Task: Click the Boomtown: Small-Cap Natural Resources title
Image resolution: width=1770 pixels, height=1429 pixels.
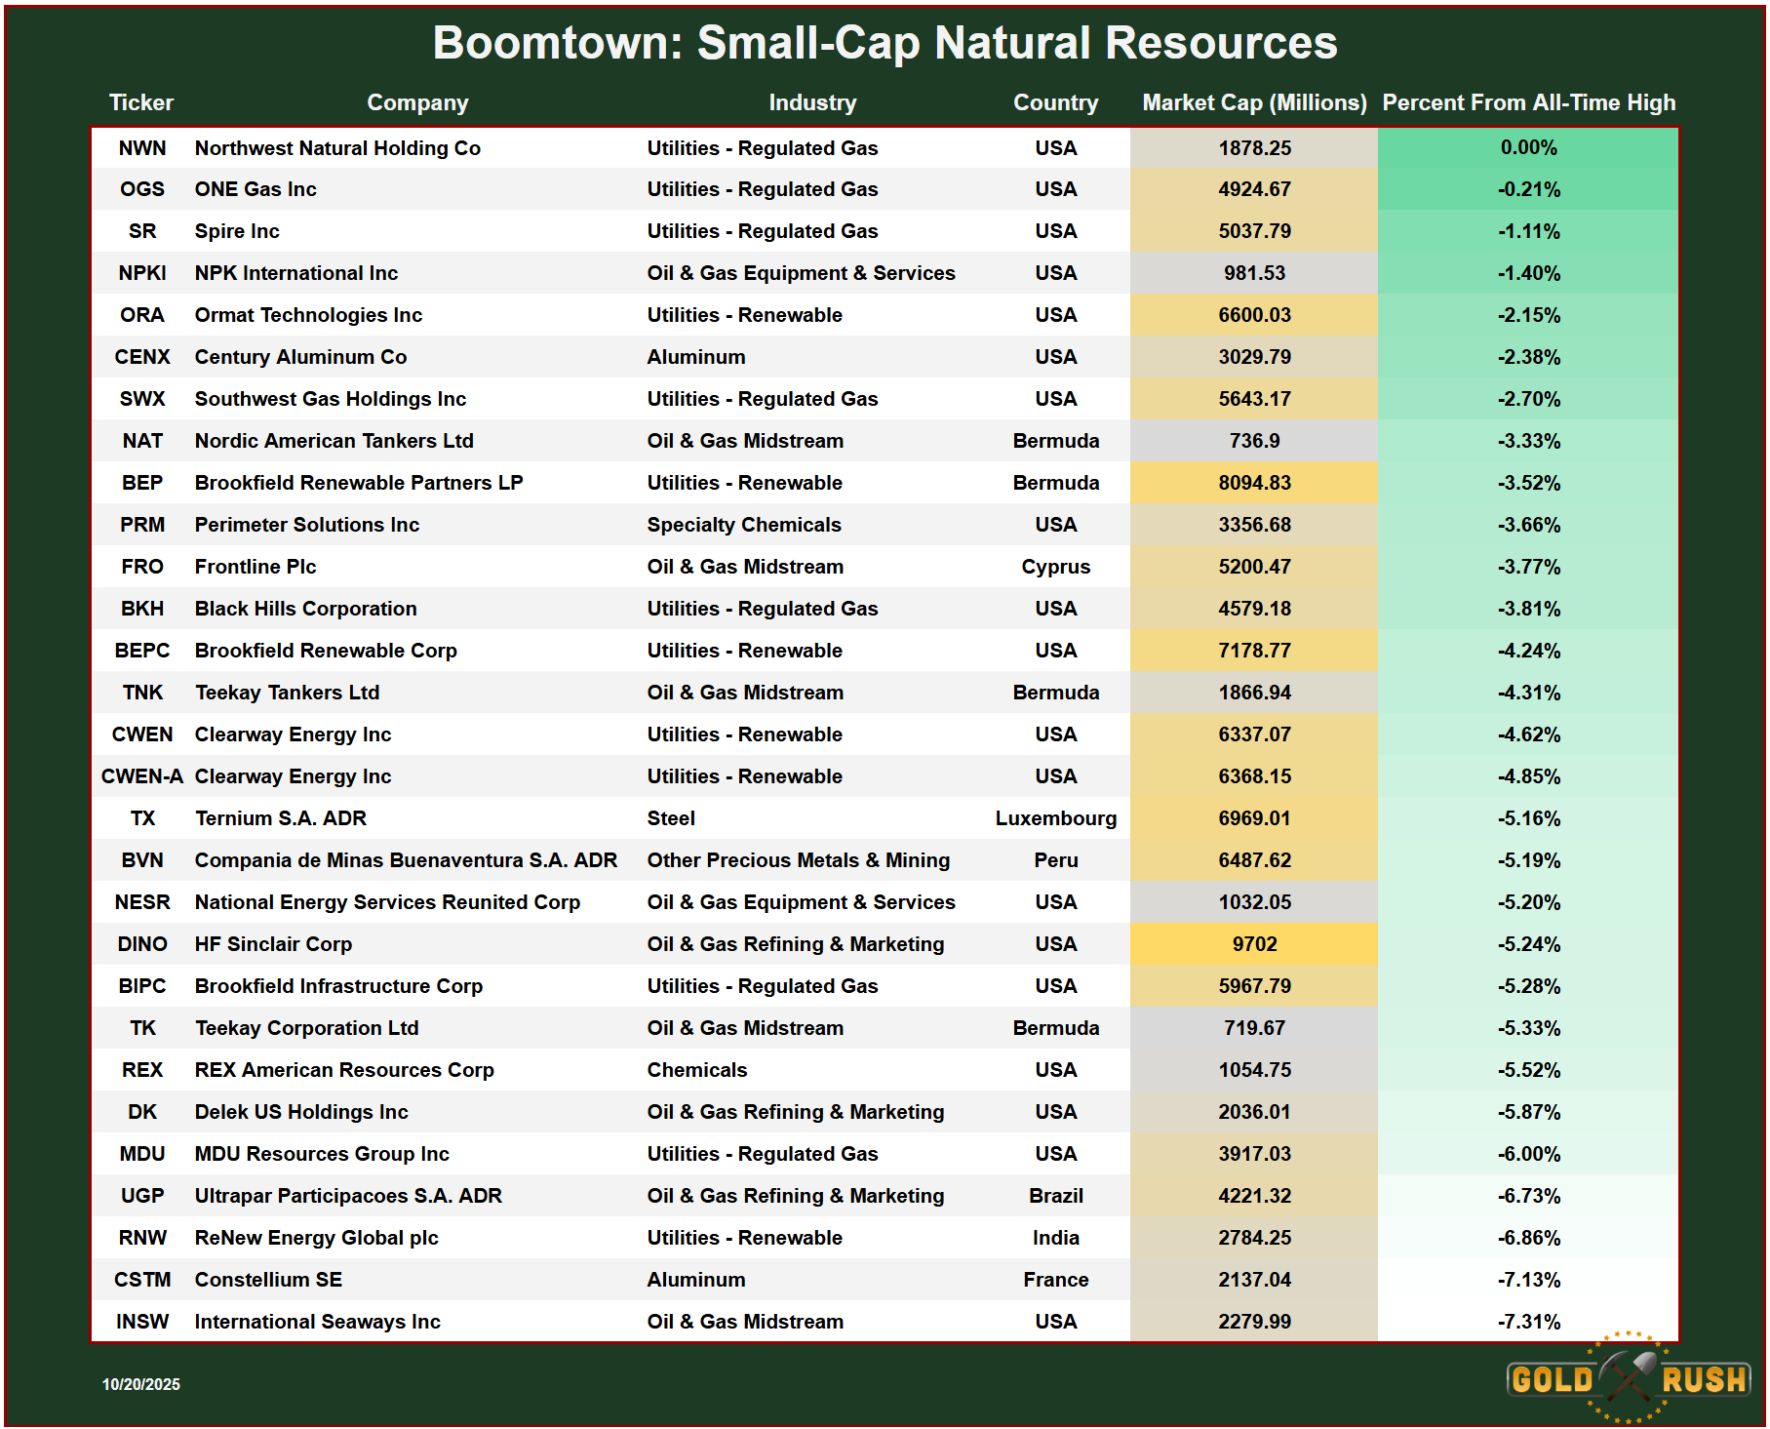Action: (x=885, y=43)
